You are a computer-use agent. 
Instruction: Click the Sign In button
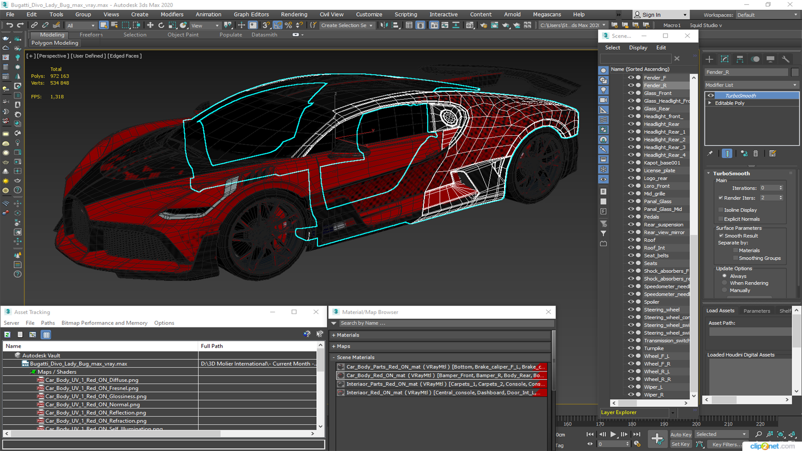660,15
